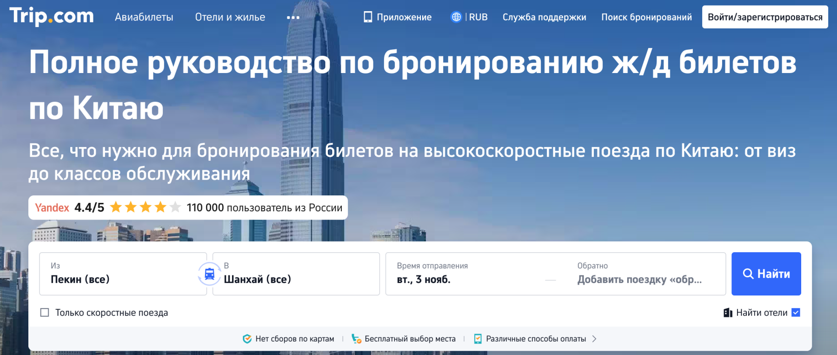This screenshot has height=355, width=837.
Task: Uncheck the Найти отели checkbox
Action: (796, 313)
